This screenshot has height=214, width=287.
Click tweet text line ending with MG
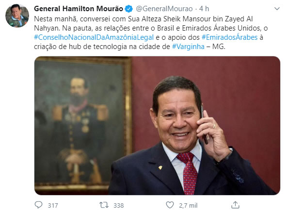tap(129, 47)
